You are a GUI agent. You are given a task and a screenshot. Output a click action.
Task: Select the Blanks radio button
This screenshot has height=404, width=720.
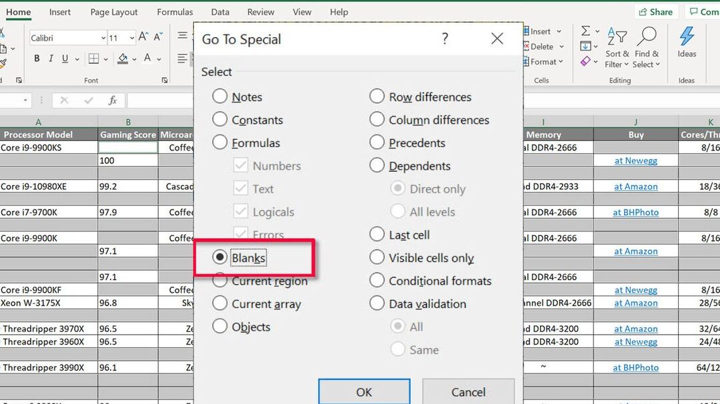(221, 257)
